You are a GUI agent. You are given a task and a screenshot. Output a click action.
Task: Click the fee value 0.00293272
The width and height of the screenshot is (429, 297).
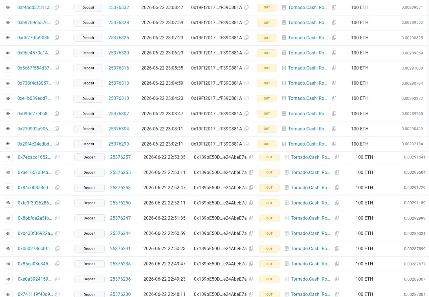[412, 98]
